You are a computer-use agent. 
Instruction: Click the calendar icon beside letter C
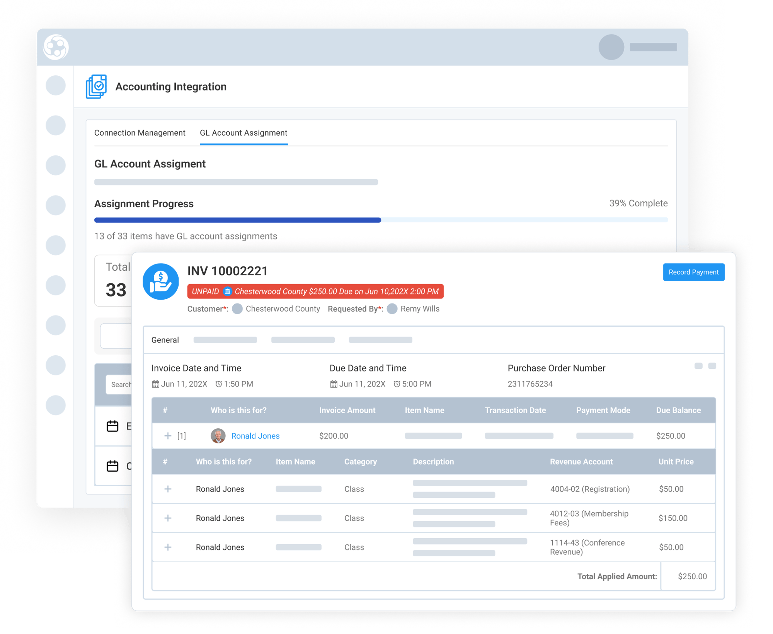pyautogui.click(x=112, y=466)
